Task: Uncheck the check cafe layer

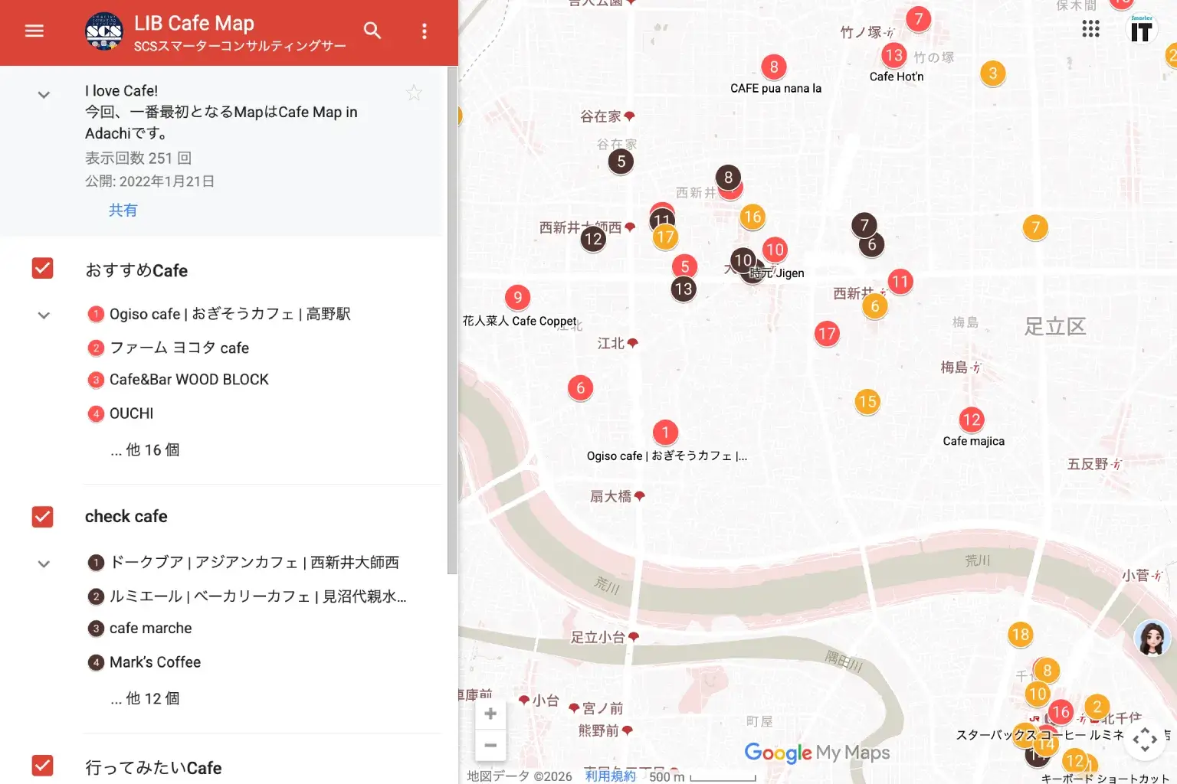Action: coord(42,517)
